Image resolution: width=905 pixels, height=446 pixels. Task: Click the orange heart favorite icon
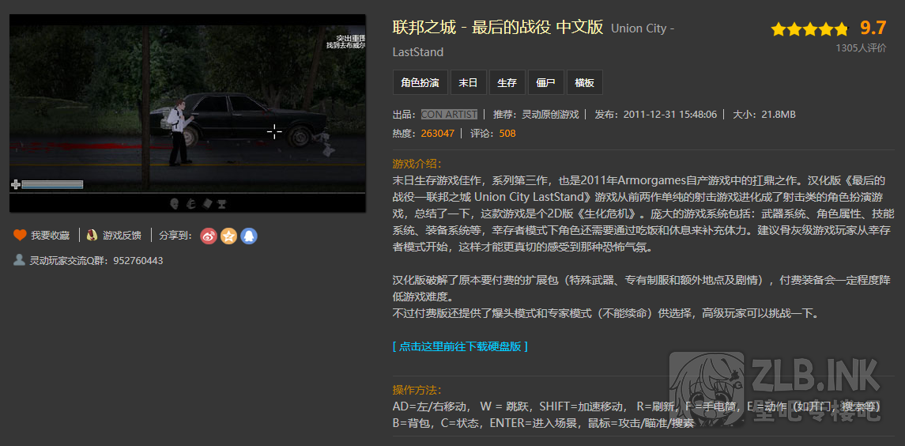(20, 235)
